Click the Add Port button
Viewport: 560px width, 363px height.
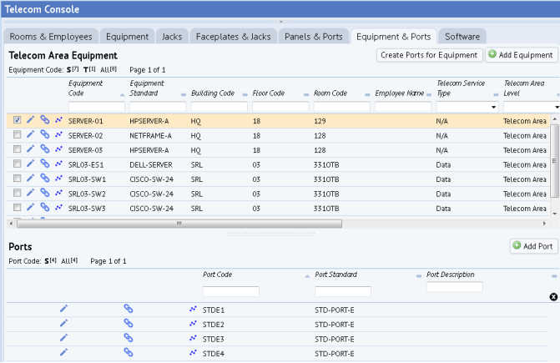click(x=533, y=246)
